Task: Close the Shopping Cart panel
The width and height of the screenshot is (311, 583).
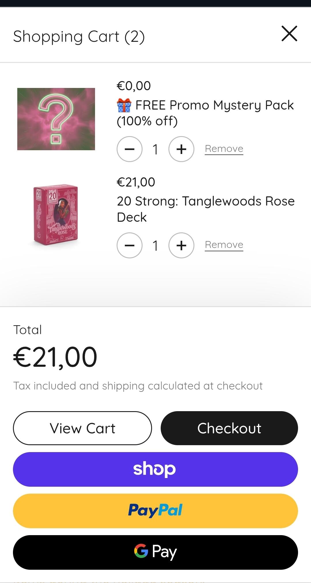Action: tap(289, 34)
